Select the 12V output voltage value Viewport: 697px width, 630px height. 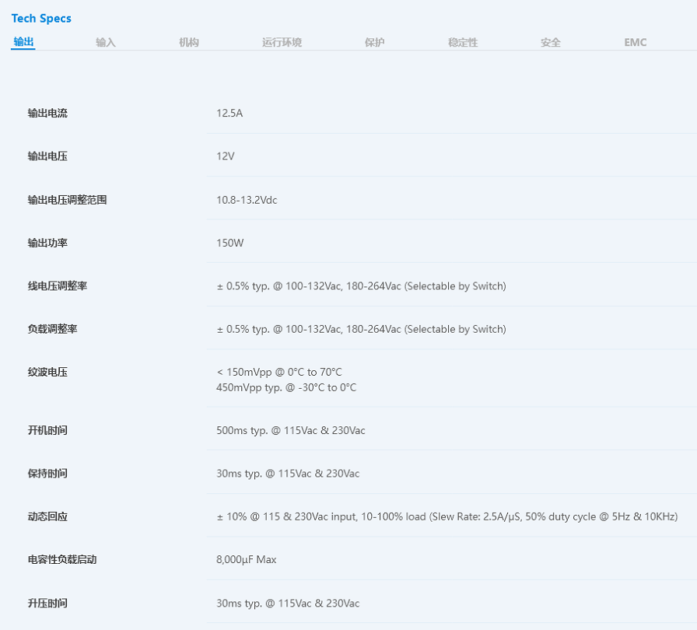coord(226,156)
